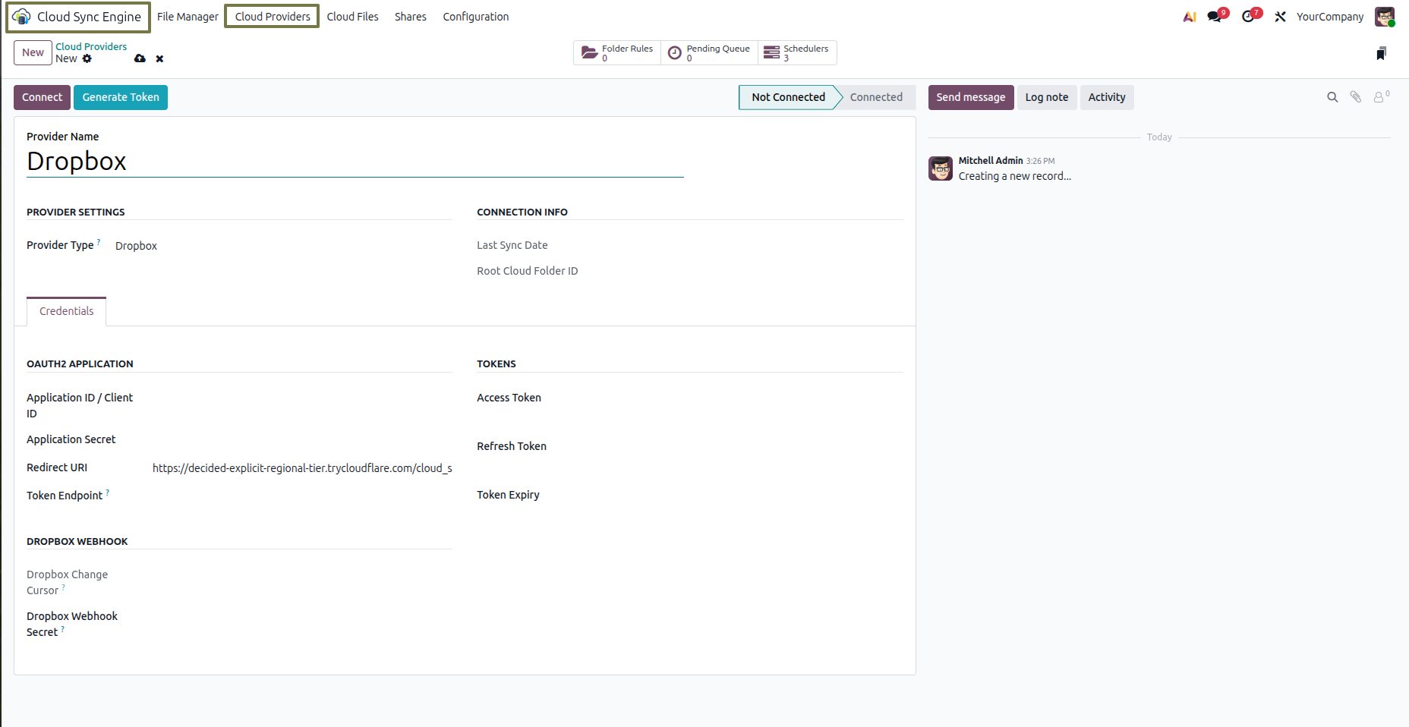This screenshot has height=727, width=1409.
Task: Select the Credentials tab
Action: [67, 311]
